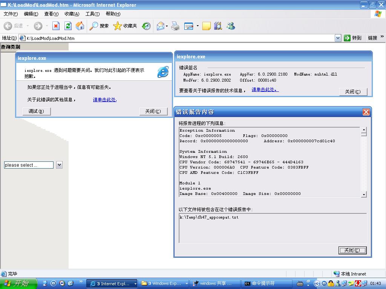
Task: Click the Print toolbar icon
Action: 175,26
